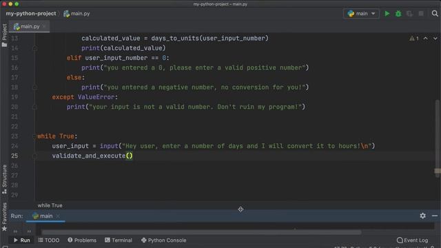Open Search Everywhere magnifier icon
Screen dimensions: 441x248
[435, 14]
